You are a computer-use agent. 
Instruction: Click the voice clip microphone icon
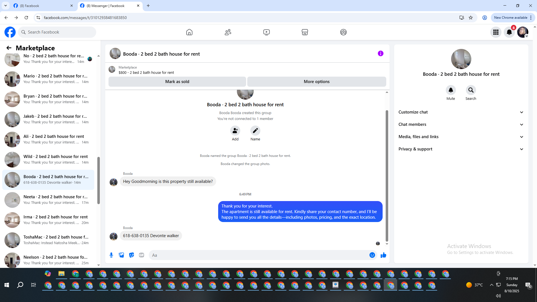[111, 255]
